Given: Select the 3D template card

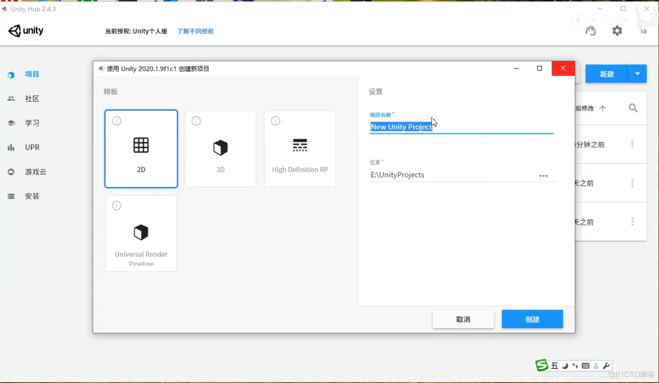Looking at the screenshot, I should coord(220,149).
